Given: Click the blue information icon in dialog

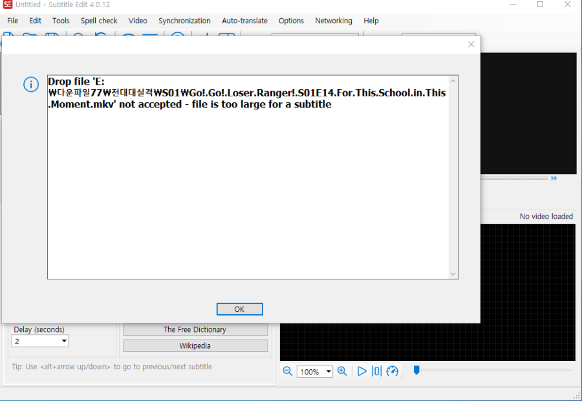Looking at the screenshot, I should pos(31,85).
